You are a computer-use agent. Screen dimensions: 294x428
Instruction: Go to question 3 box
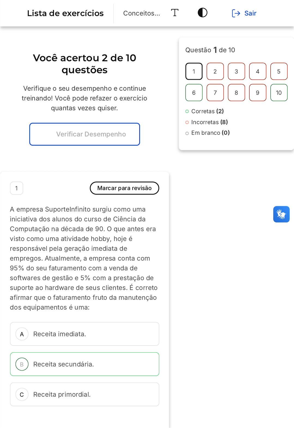(x=236, y=71)
